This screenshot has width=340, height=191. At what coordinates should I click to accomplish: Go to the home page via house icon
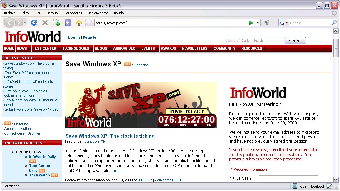(x=79, y=23)
